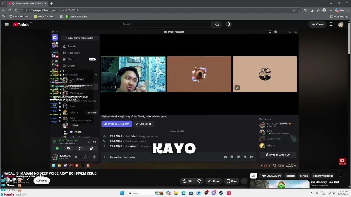Select the From BULADAS TV chip
Viewport: 351px width, 197px height.
[271, 176]
